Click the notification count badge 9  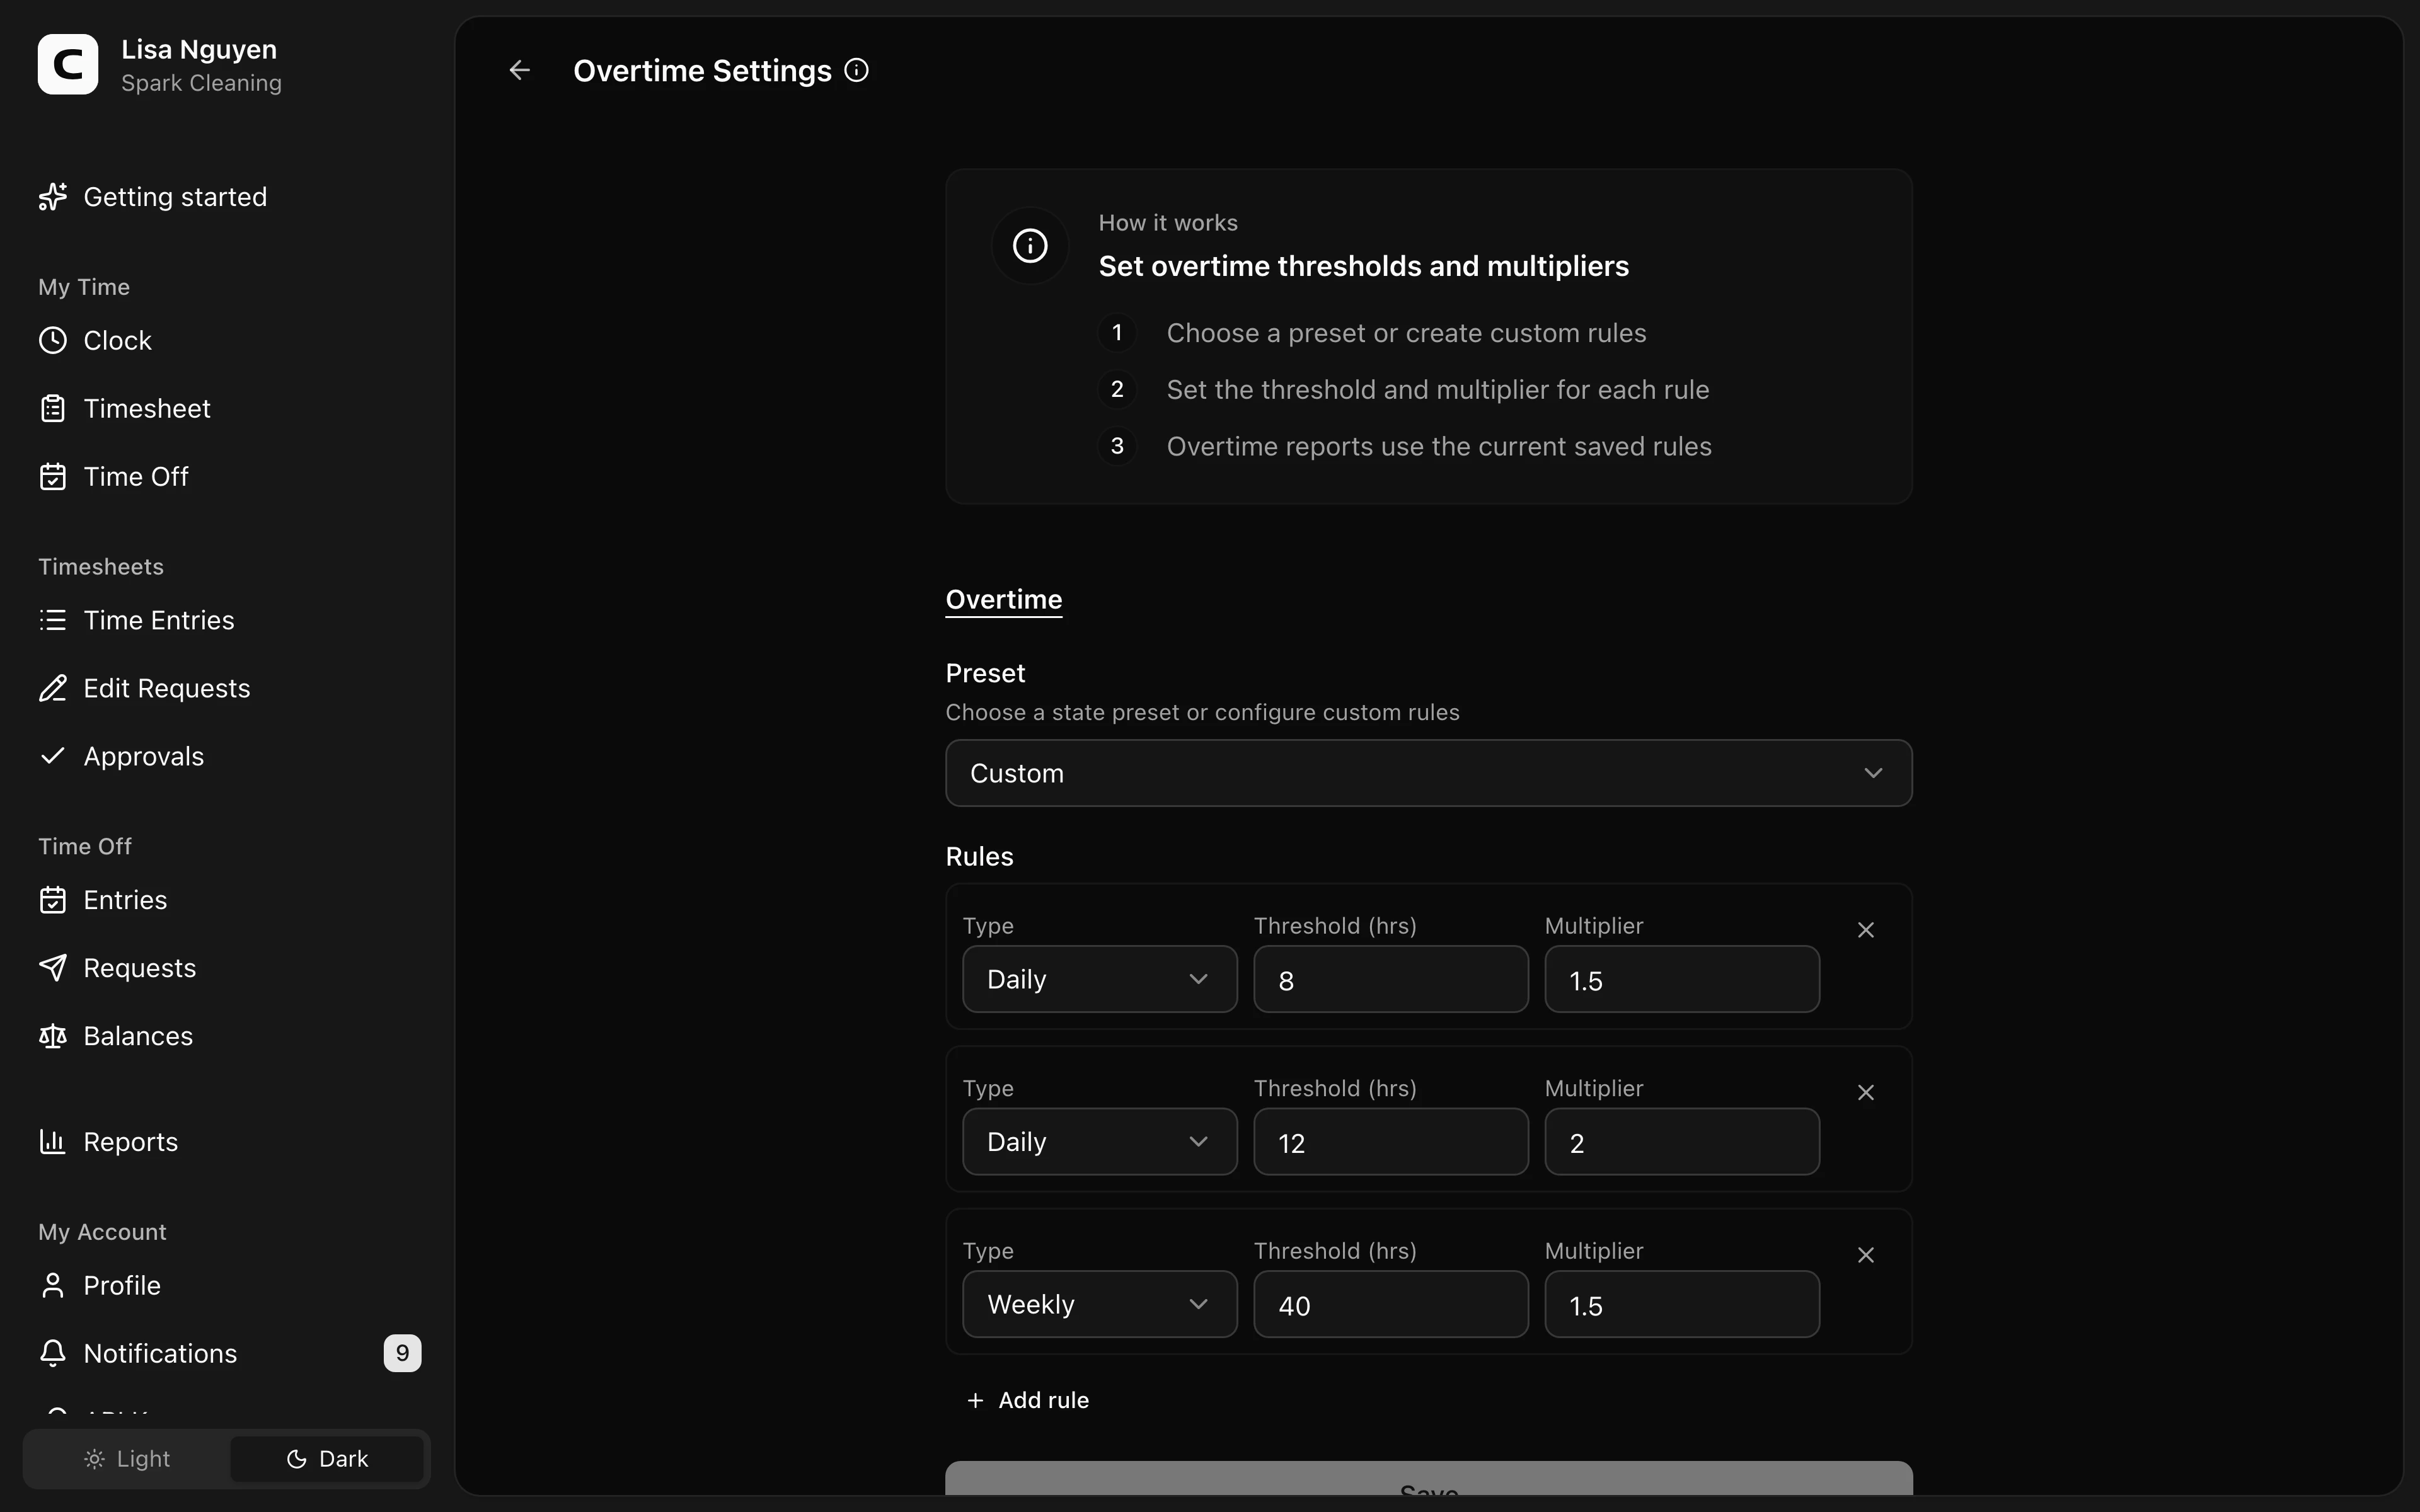click(x=402, y=1353)
